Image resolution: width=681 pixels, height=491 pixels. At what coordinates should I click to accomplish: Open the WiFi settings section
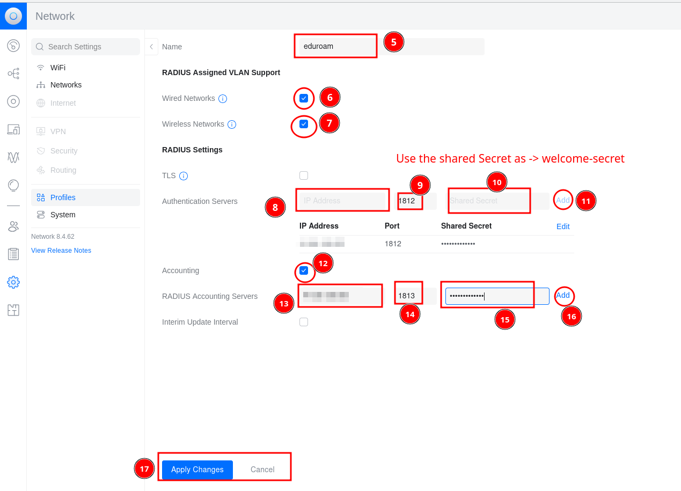click(85, 68)
